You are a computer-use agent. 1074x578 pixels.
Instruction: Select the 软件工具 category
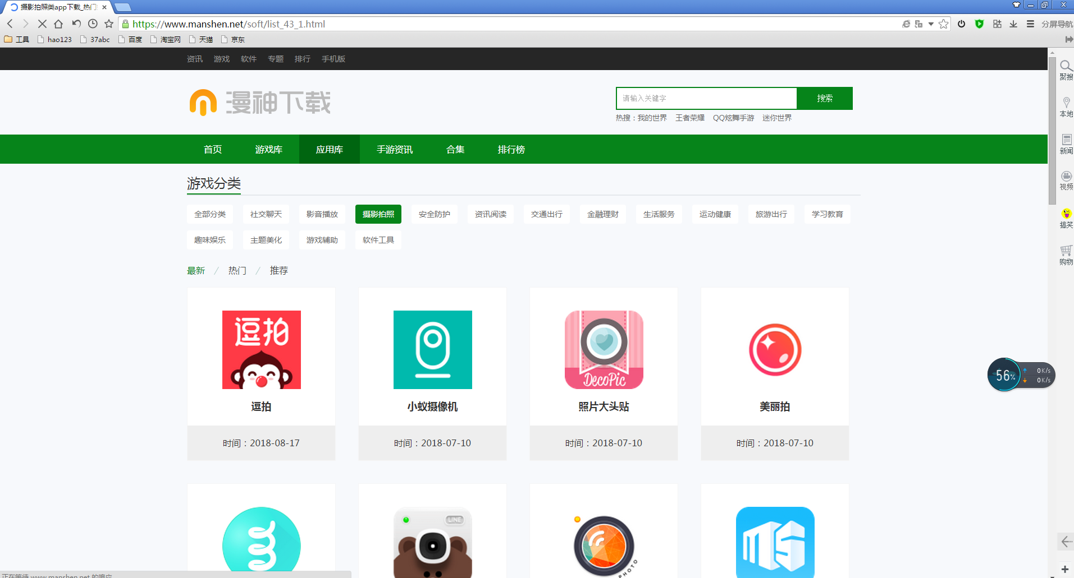point(378,240)
